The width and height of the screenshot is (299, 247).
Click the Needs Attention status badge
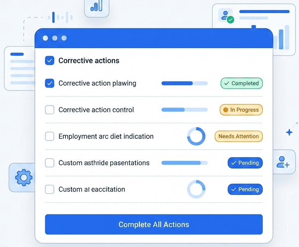coord(239,136)
